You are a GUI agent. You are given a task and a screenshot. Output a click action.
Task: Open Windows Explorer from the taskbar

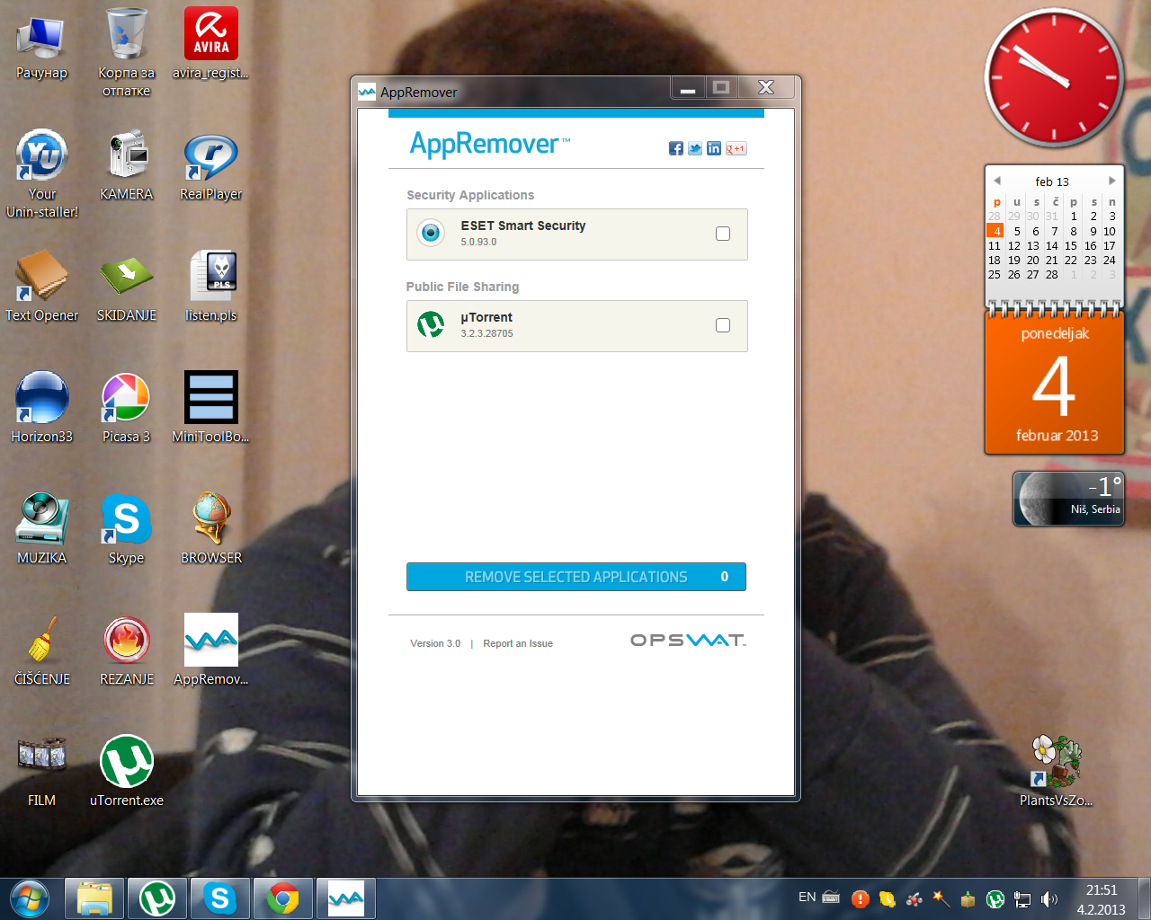click(94, 898)
